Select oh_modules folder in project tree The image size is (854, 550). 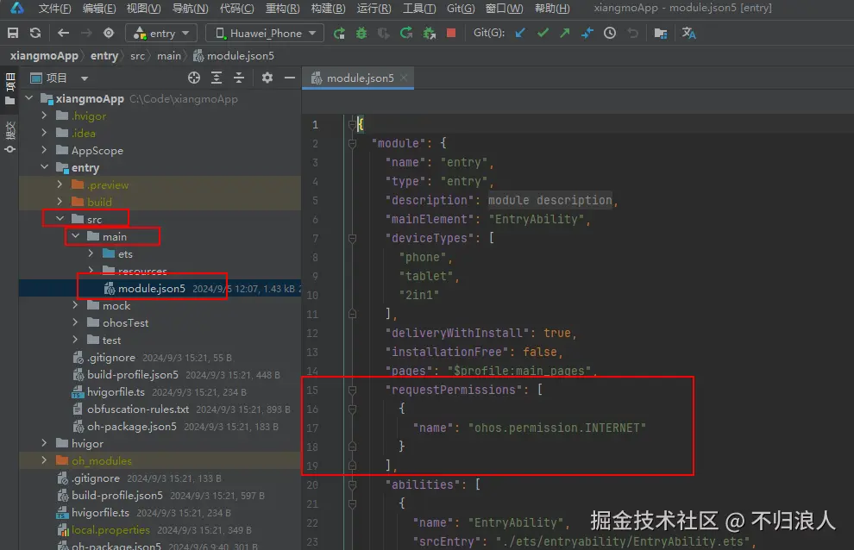[101, 460]
